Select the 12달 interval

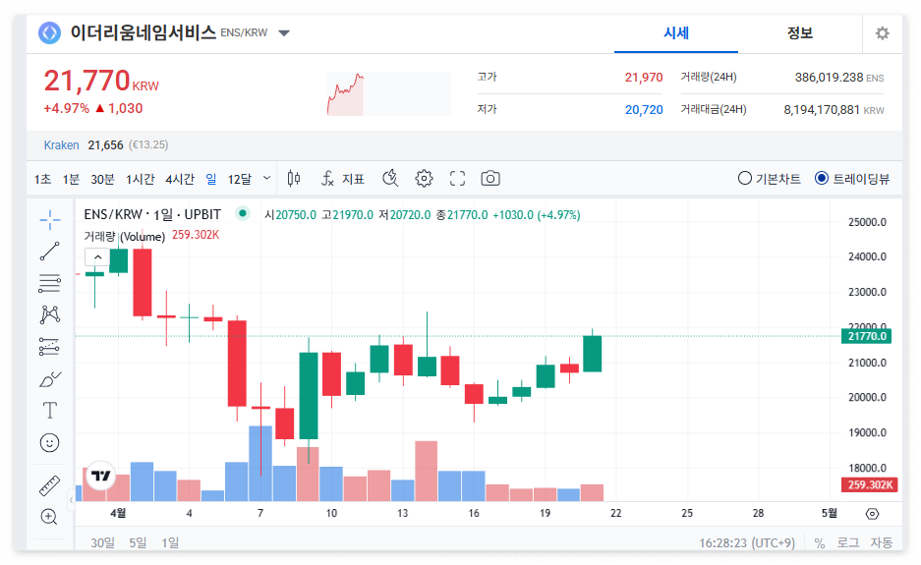[x=239, y=179]
